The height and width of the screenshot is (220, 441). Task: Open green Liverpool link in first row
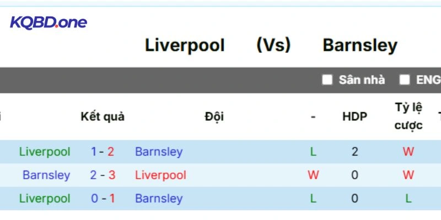pyautogui.click(x=45, y=152)
